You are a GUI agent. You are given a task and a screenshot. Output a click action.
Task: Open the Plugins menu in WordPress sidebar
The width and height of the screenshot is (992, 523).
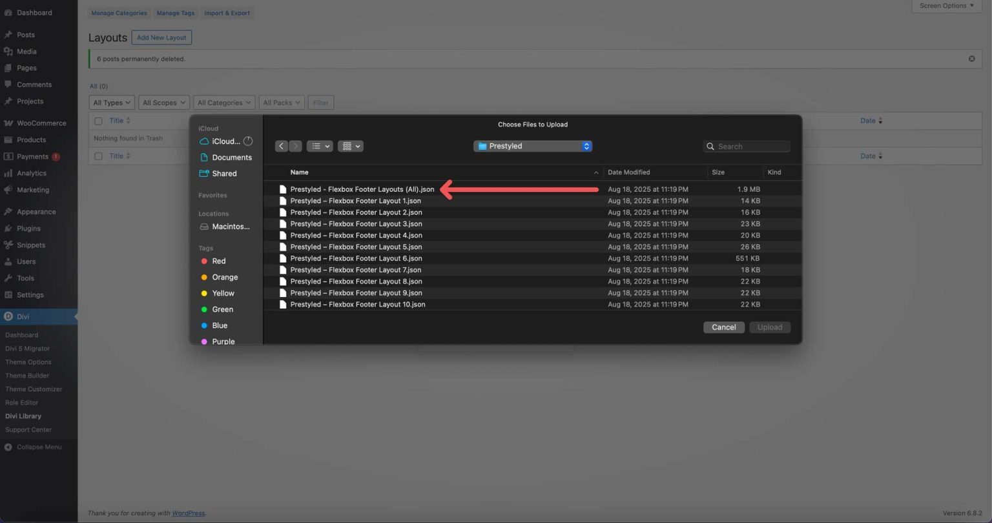pyautogui.click(x=28, y=229)
